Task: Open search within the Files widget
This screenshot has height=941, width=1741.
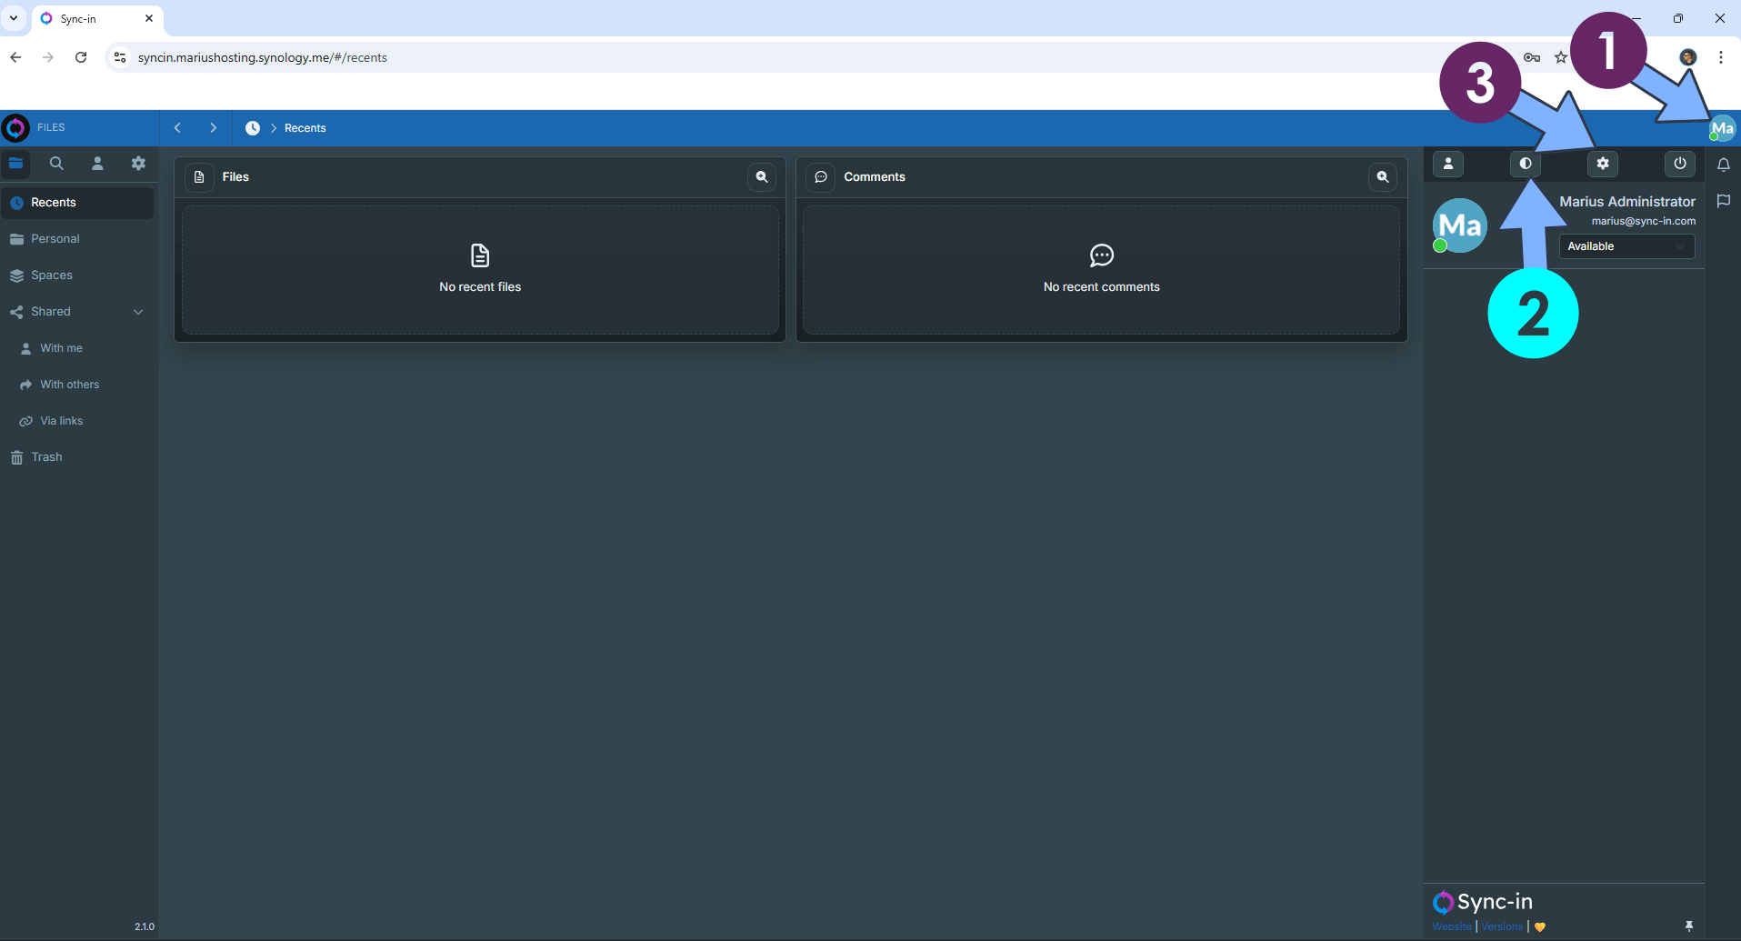Action: (762, 177)
